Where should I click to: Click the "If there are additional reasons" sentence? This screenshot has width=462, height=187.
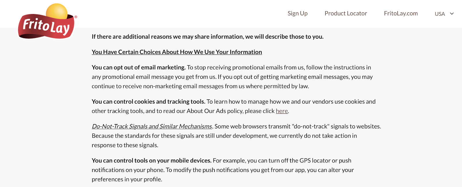click(x=207, y=37)
